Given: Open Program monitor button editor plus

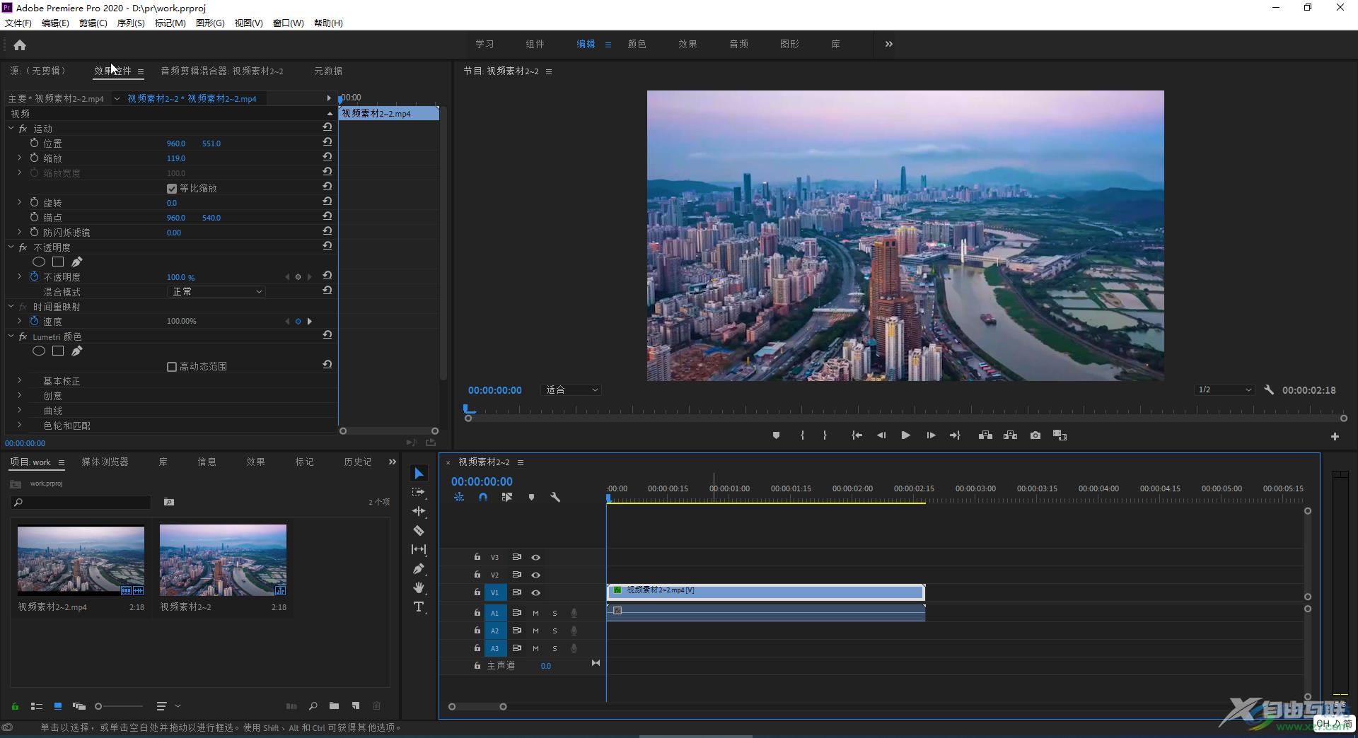Looking at the screenshot, I should pos(1335,437).
